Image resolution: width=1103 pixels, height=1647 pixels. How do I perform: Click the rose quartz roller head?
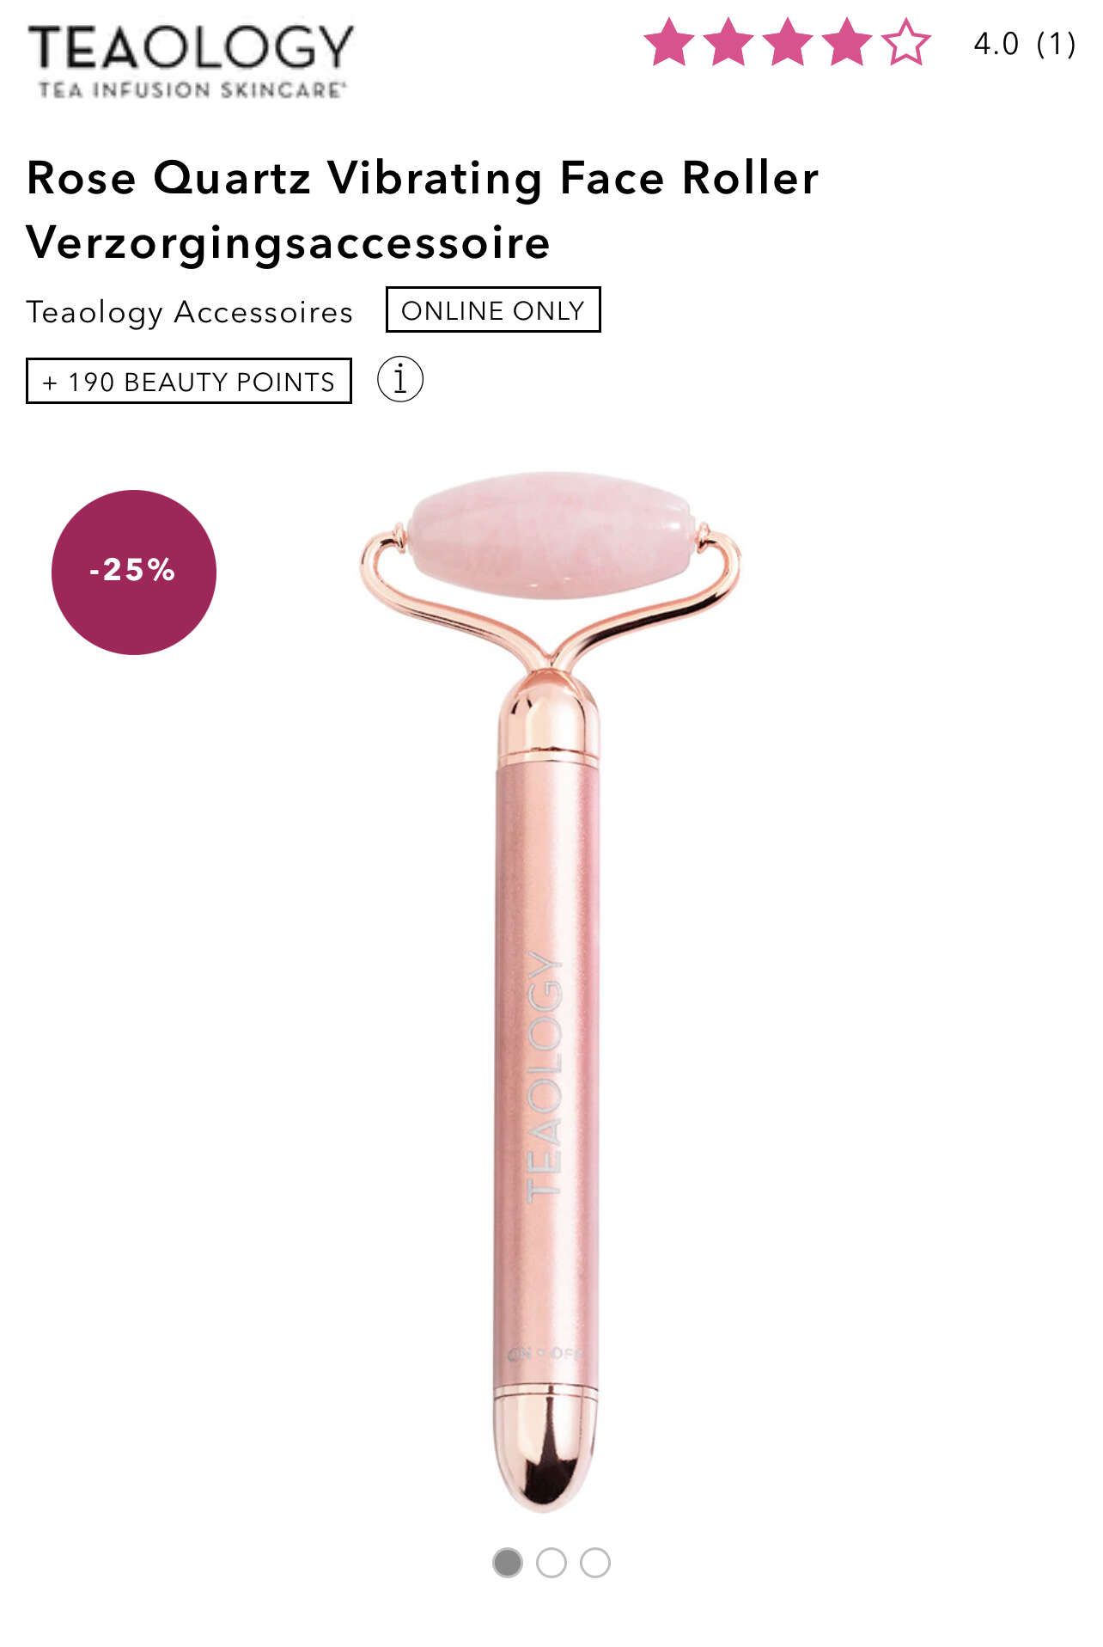pos(551,535)
